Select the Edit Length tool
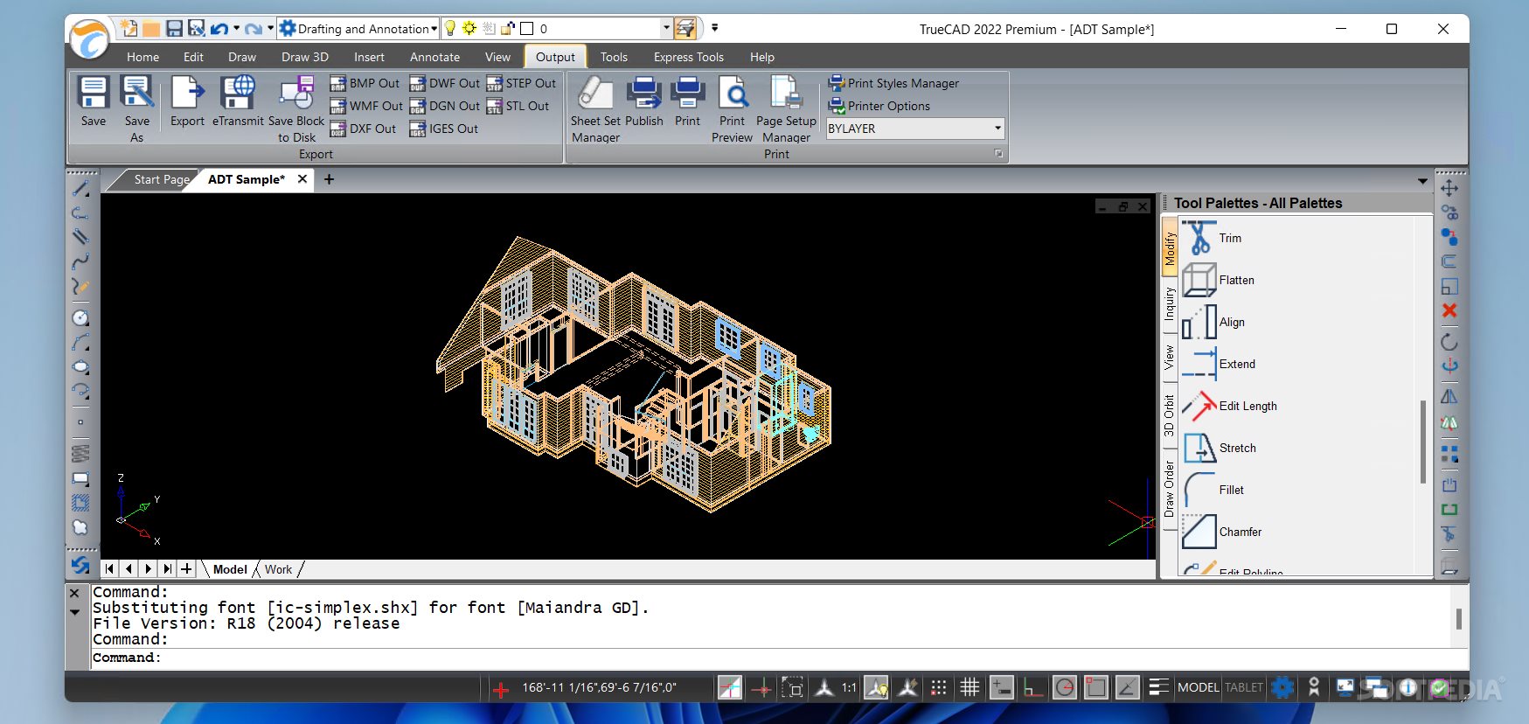The width and height of the screenshot is (1529, 724). pos(1230,406)
